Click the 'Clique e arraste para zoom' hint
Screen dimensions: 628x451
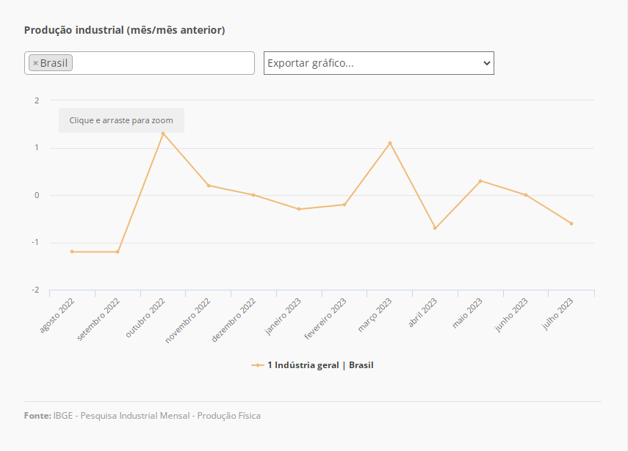121,120
